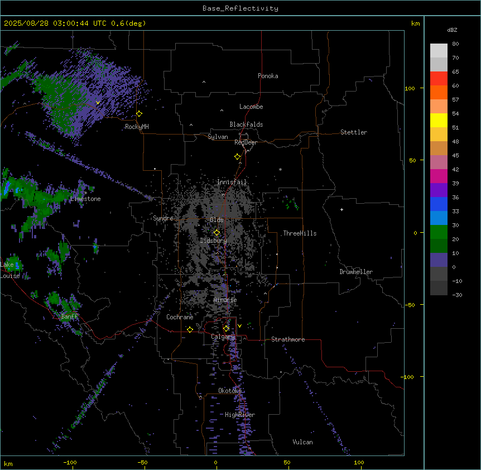The height and width of the screenshot is (470, 481).
Task: Select the red 60-65 dBZ legend color
Action: tap(439, 78)
